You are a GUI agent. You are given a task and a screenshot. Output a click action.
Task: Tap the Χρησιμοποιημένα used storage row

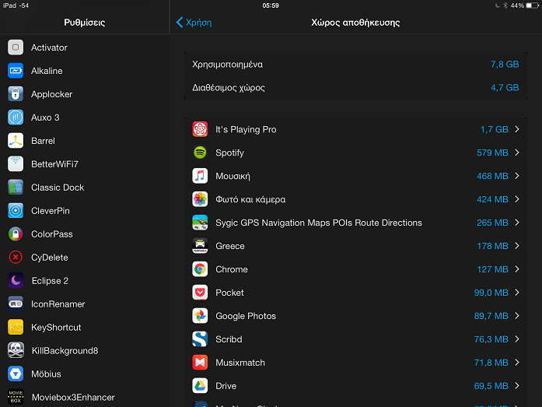pos(355,65)
